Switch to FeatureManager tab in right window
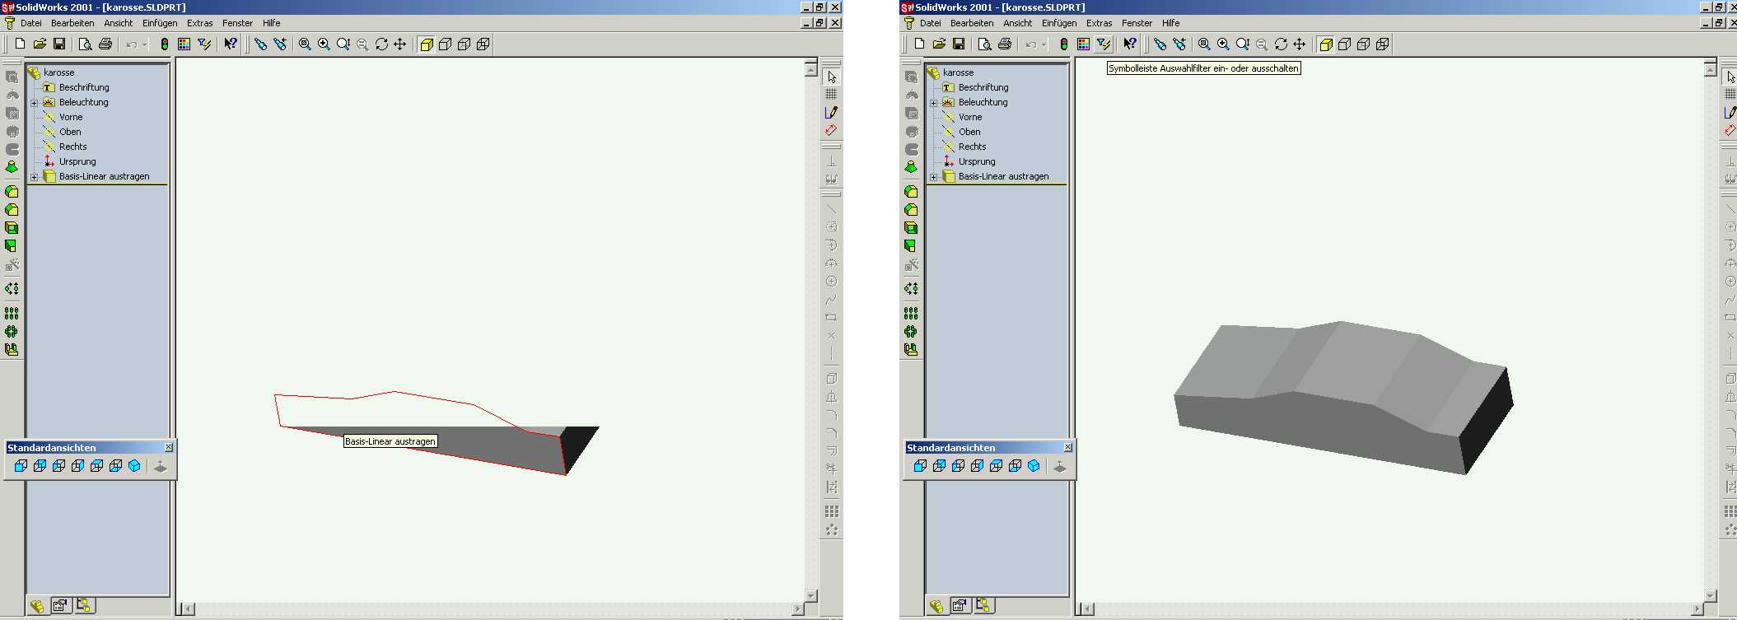Viewport: 1737px width, 620px height. pyautogui.click(x=936, y=606)
